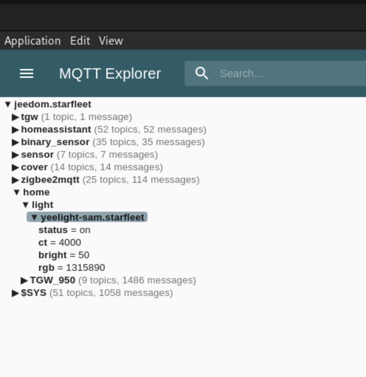Screen dimensions: 366x377
Task: Expand the sensor topic
Action: (x=16, y=155)
